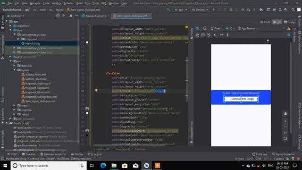Viewport: 302px width, 170px height.
Task: Show warnings and errors triangle icon
Action: [289, 28]
